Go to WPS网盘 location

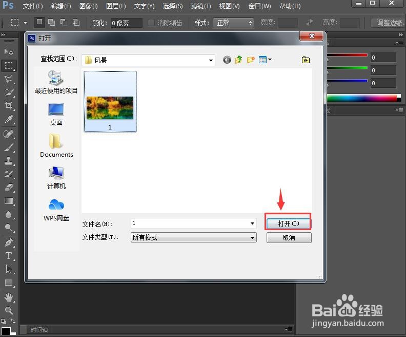tap(56, 210)
